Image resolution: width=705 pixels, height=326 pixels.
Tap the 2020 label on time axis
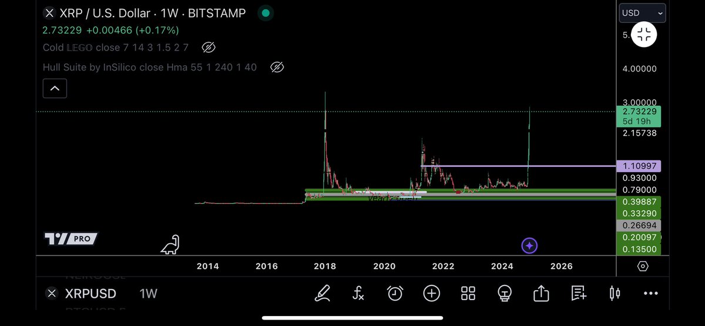click(384, 266)
